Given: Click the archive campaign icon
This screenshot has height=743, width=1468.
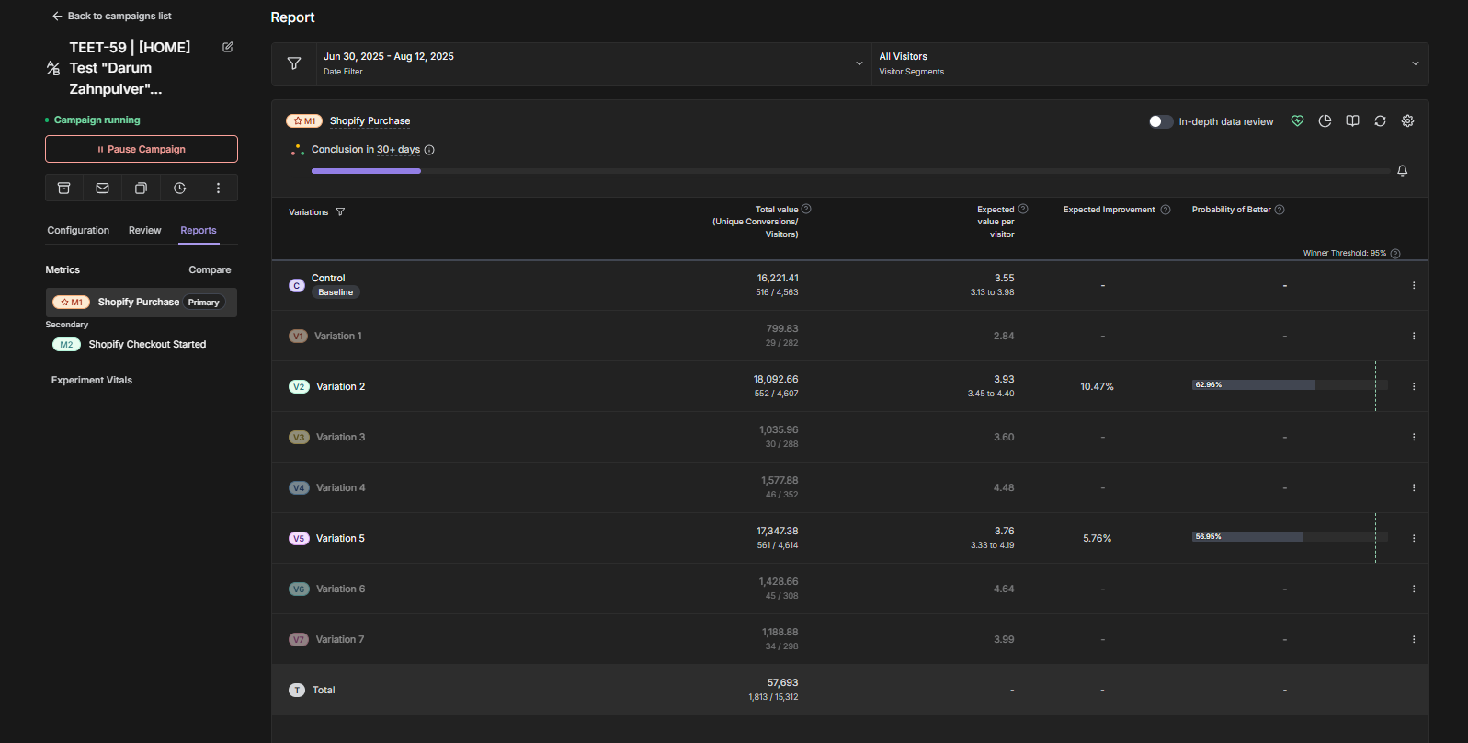Looking at the screenshot, I should pos(64,188).
